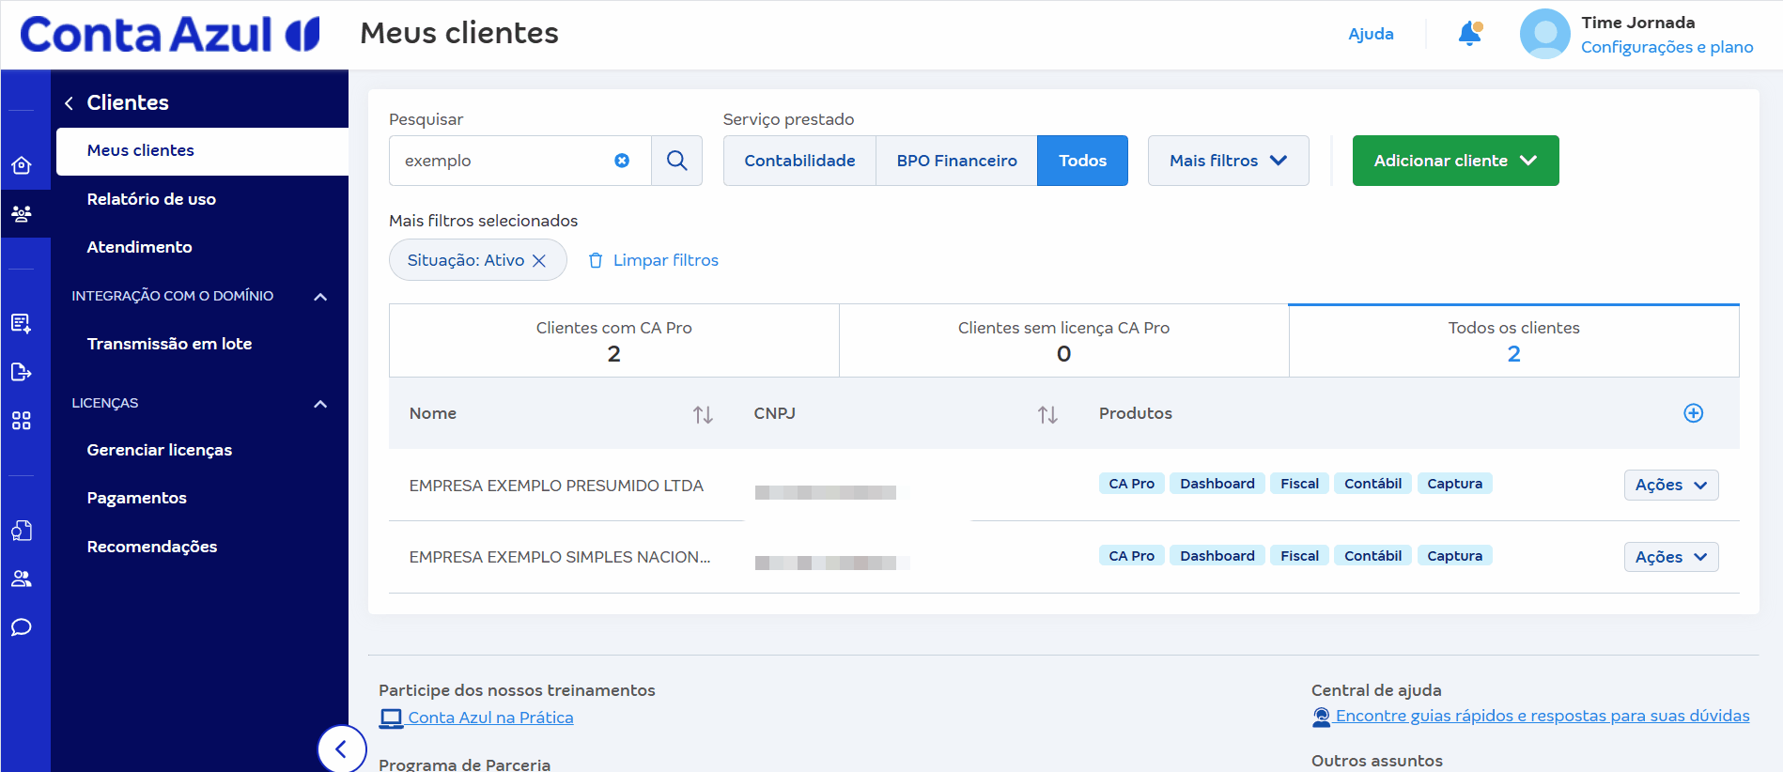Click the Conta Azul logo
The image size is (1783, 772).
pyautogui.click(x=170, y=35)
